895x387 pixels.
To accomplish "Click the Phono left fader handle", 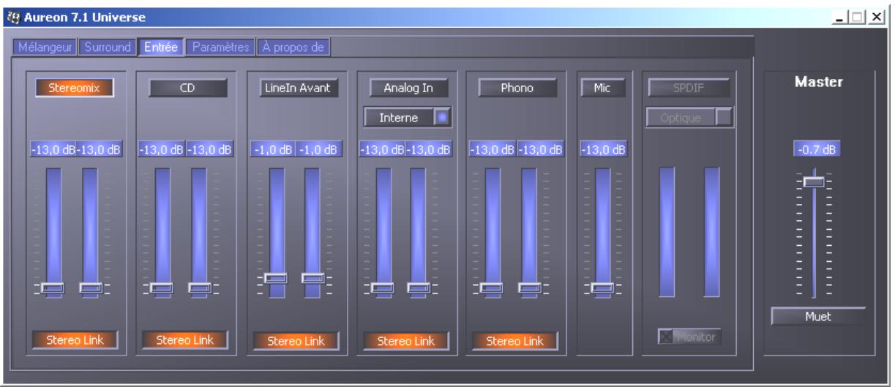I will [x=493, y=288].
